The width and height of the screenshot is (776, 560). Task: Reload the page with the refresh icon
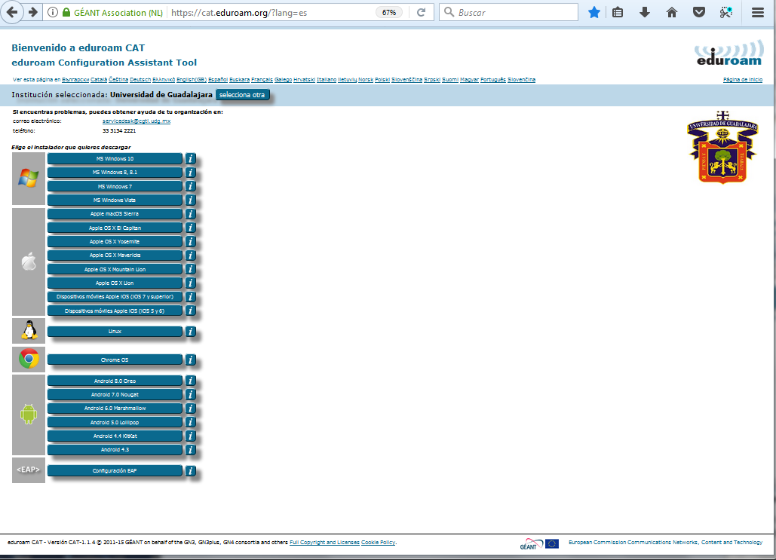click(x=421, y=12)
